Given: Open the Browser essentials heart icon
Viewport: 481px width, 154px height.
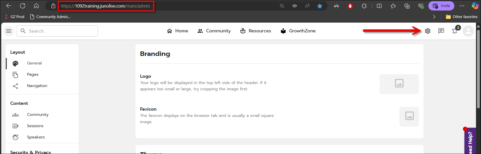Looking at the screenshot, I should point(421,6).
